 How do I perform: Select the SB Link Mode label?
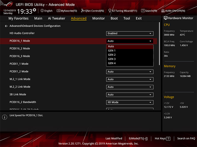(x=18, y=94)
